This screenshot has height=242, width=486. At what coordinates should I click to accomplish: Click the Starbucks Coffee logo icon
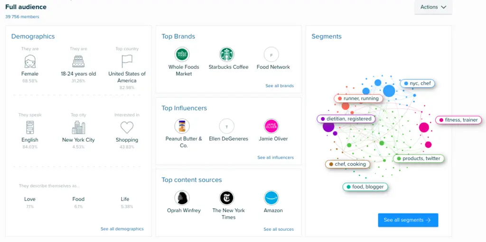pos(226,54)
